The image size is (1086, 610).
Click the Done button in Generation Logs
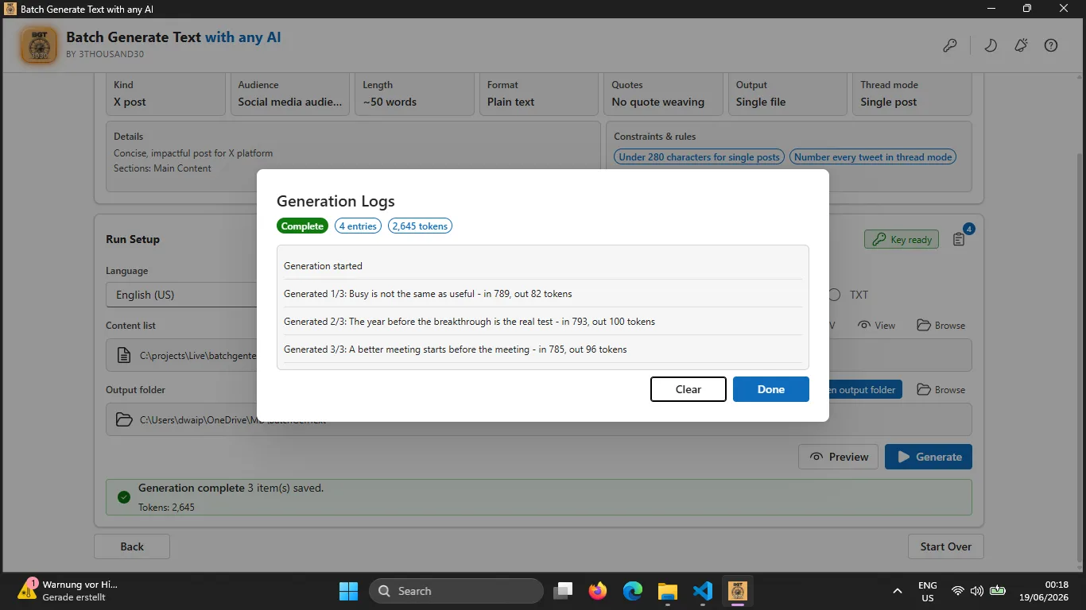point(771,389)
